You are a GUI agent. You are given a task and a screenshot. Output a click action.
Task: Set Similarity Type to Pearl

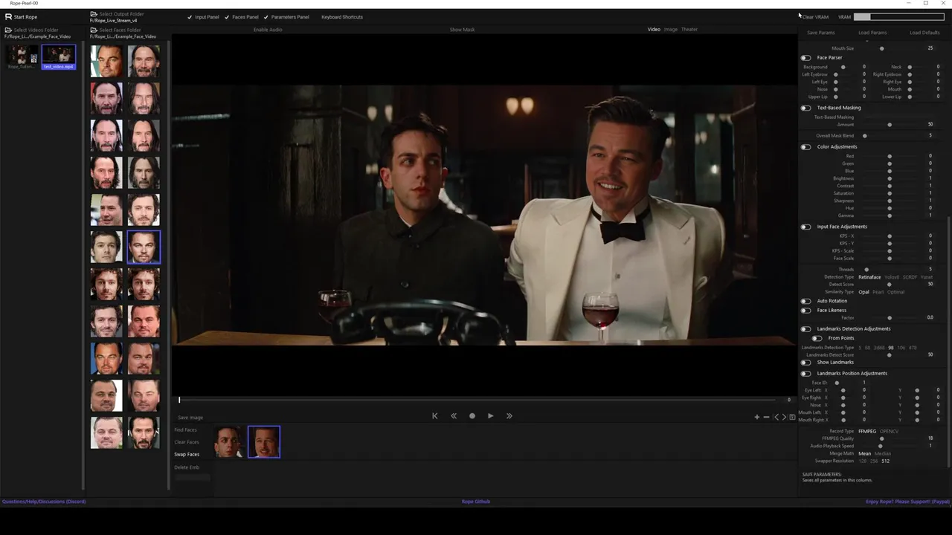(x=878, y=292)
